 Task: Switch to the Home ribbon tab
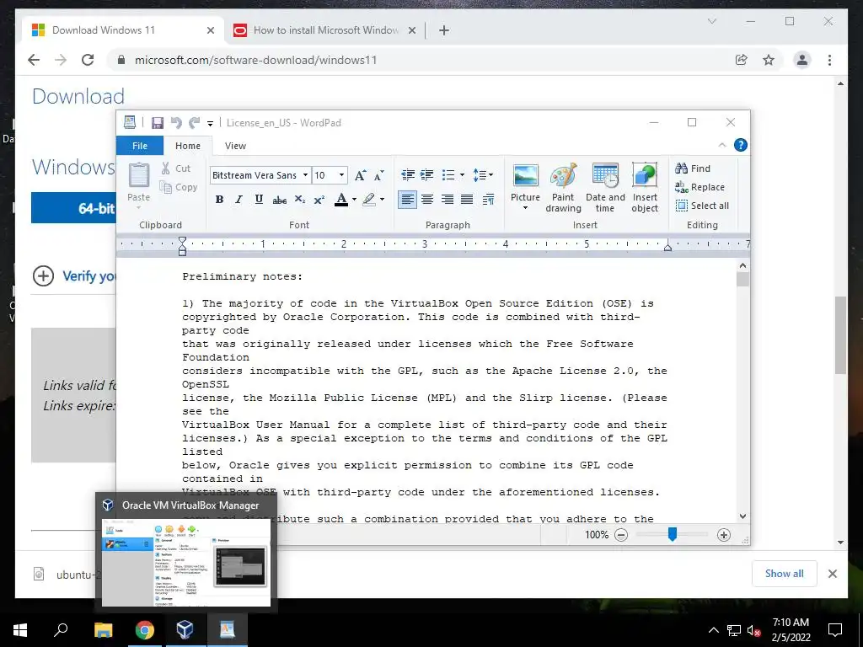tap(188, 146)
